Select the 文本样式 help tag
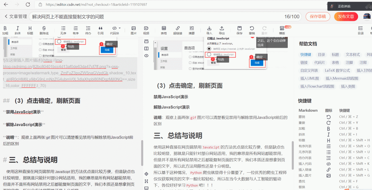372x190 pixels. point(353,55)
